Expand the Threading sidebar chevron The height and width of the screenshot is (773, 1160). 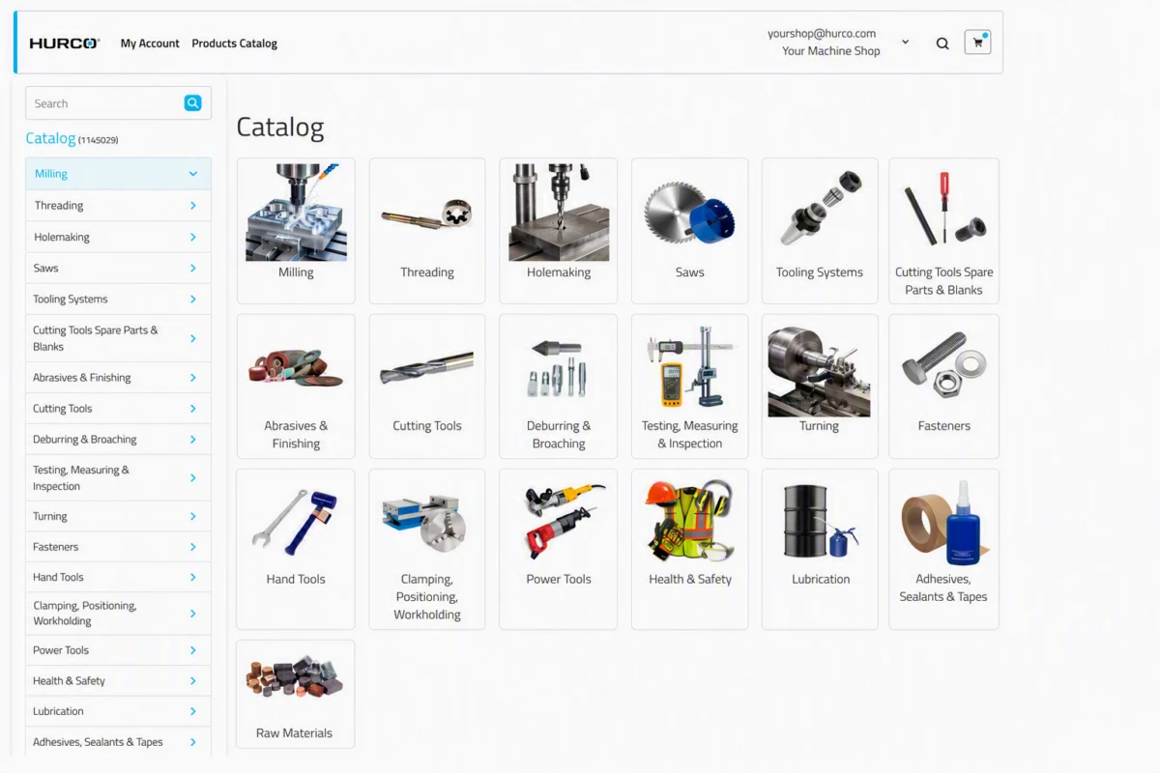point(193,206)
